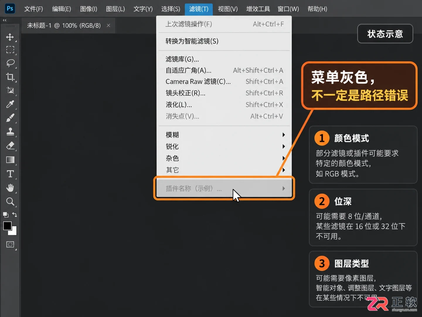Image resolution: width=422 pixels, height=317 pixels.
Task: Select the Frame tool
Action: 10,90
